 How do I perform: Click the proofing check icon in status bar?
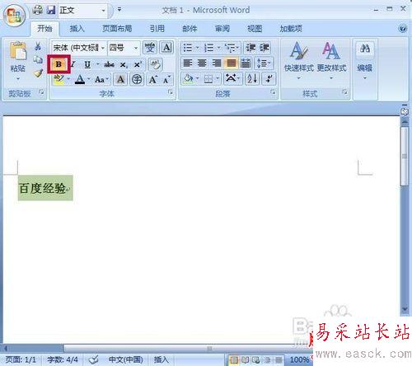point(94,359)
